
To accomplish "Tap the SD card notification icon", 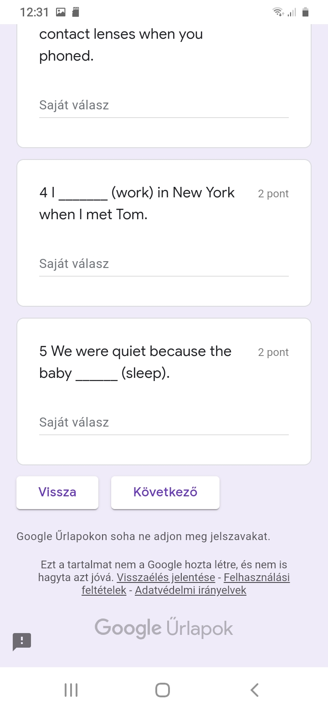I will pyautogui.click(x=76, y=12).
